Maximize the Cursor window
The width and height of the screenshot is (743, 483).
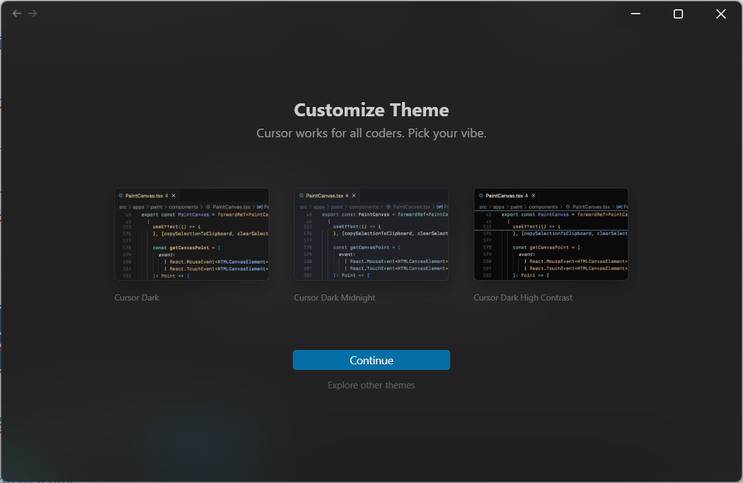coord(678,14)
